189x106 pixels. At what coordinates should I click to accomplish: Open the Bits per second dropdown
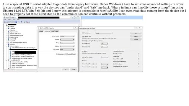click(67, 36)
